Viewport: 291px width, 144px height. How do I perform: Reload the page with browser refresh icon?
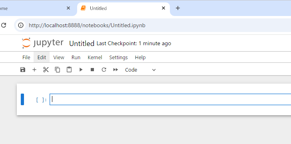coord(4,25)
